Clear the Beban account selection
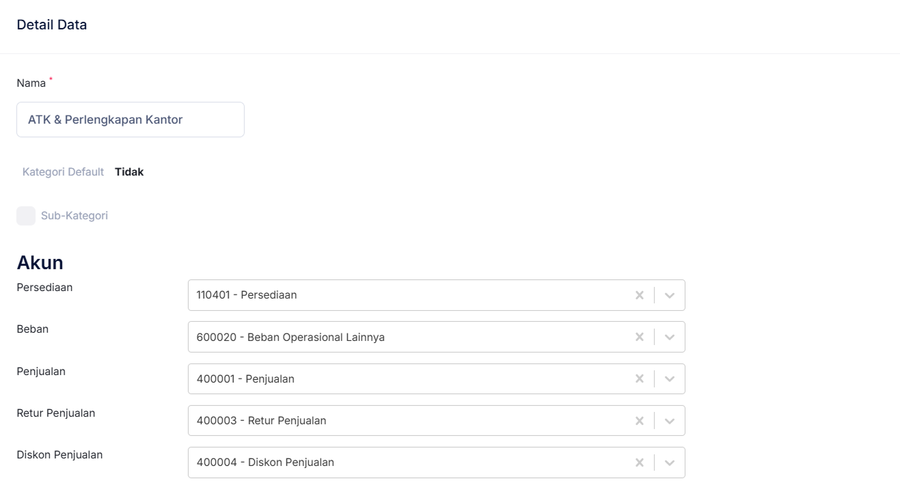Viewport: 900px width, 483px height. coord(640,337)
